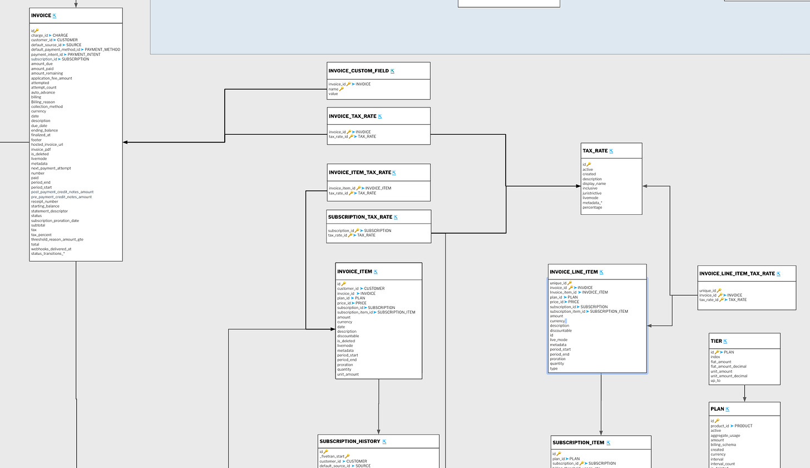Select percentage field in TAX_RATE table
The width and height of the screenshot is (810, 468).
pos(592,207)
